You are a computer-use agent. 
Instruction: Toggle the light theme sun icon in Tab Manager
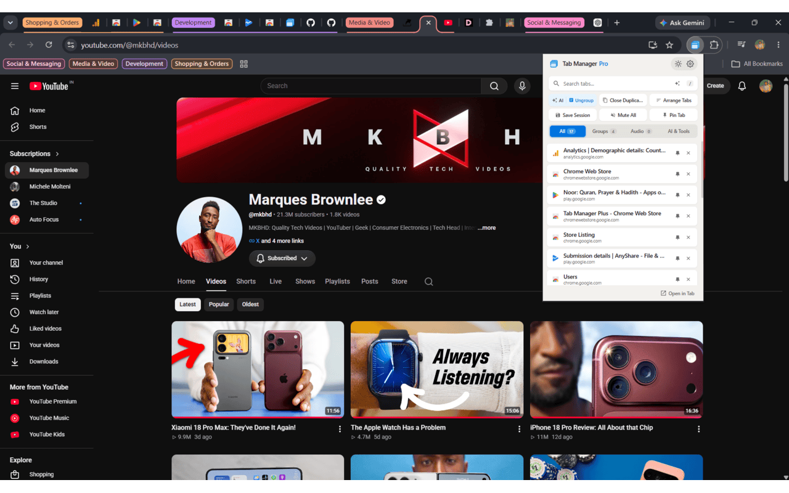coord(678,63)
